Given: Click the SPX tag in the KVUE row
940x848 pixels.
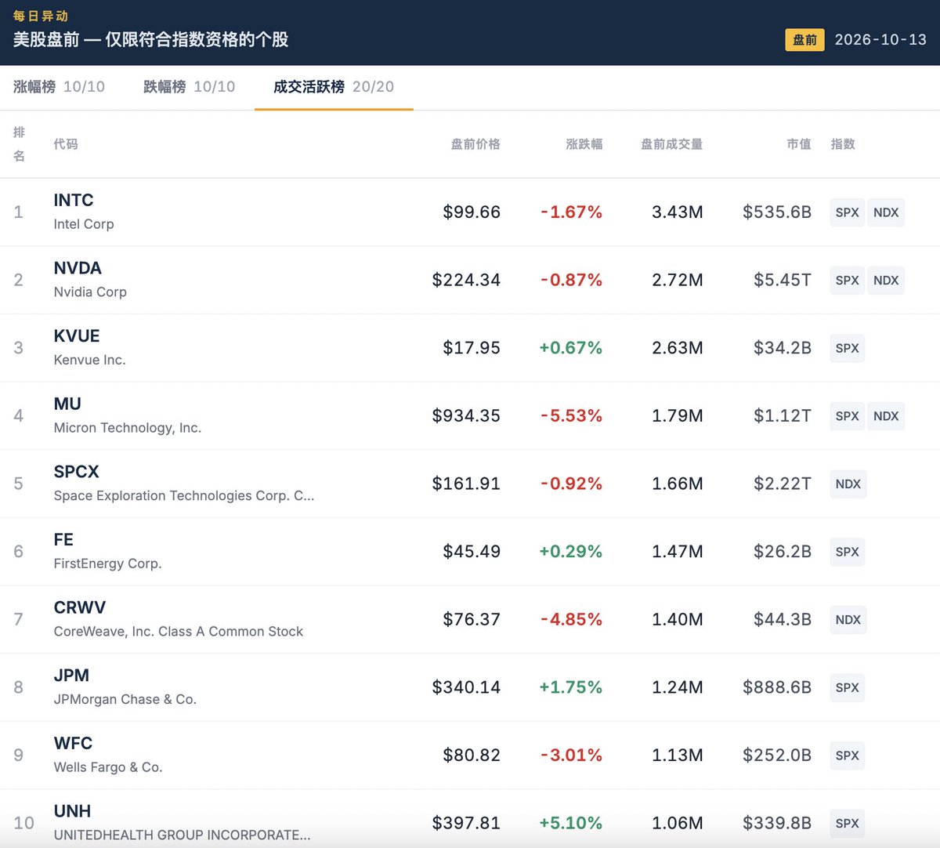Looking at the screenshot, I should 848,348.
